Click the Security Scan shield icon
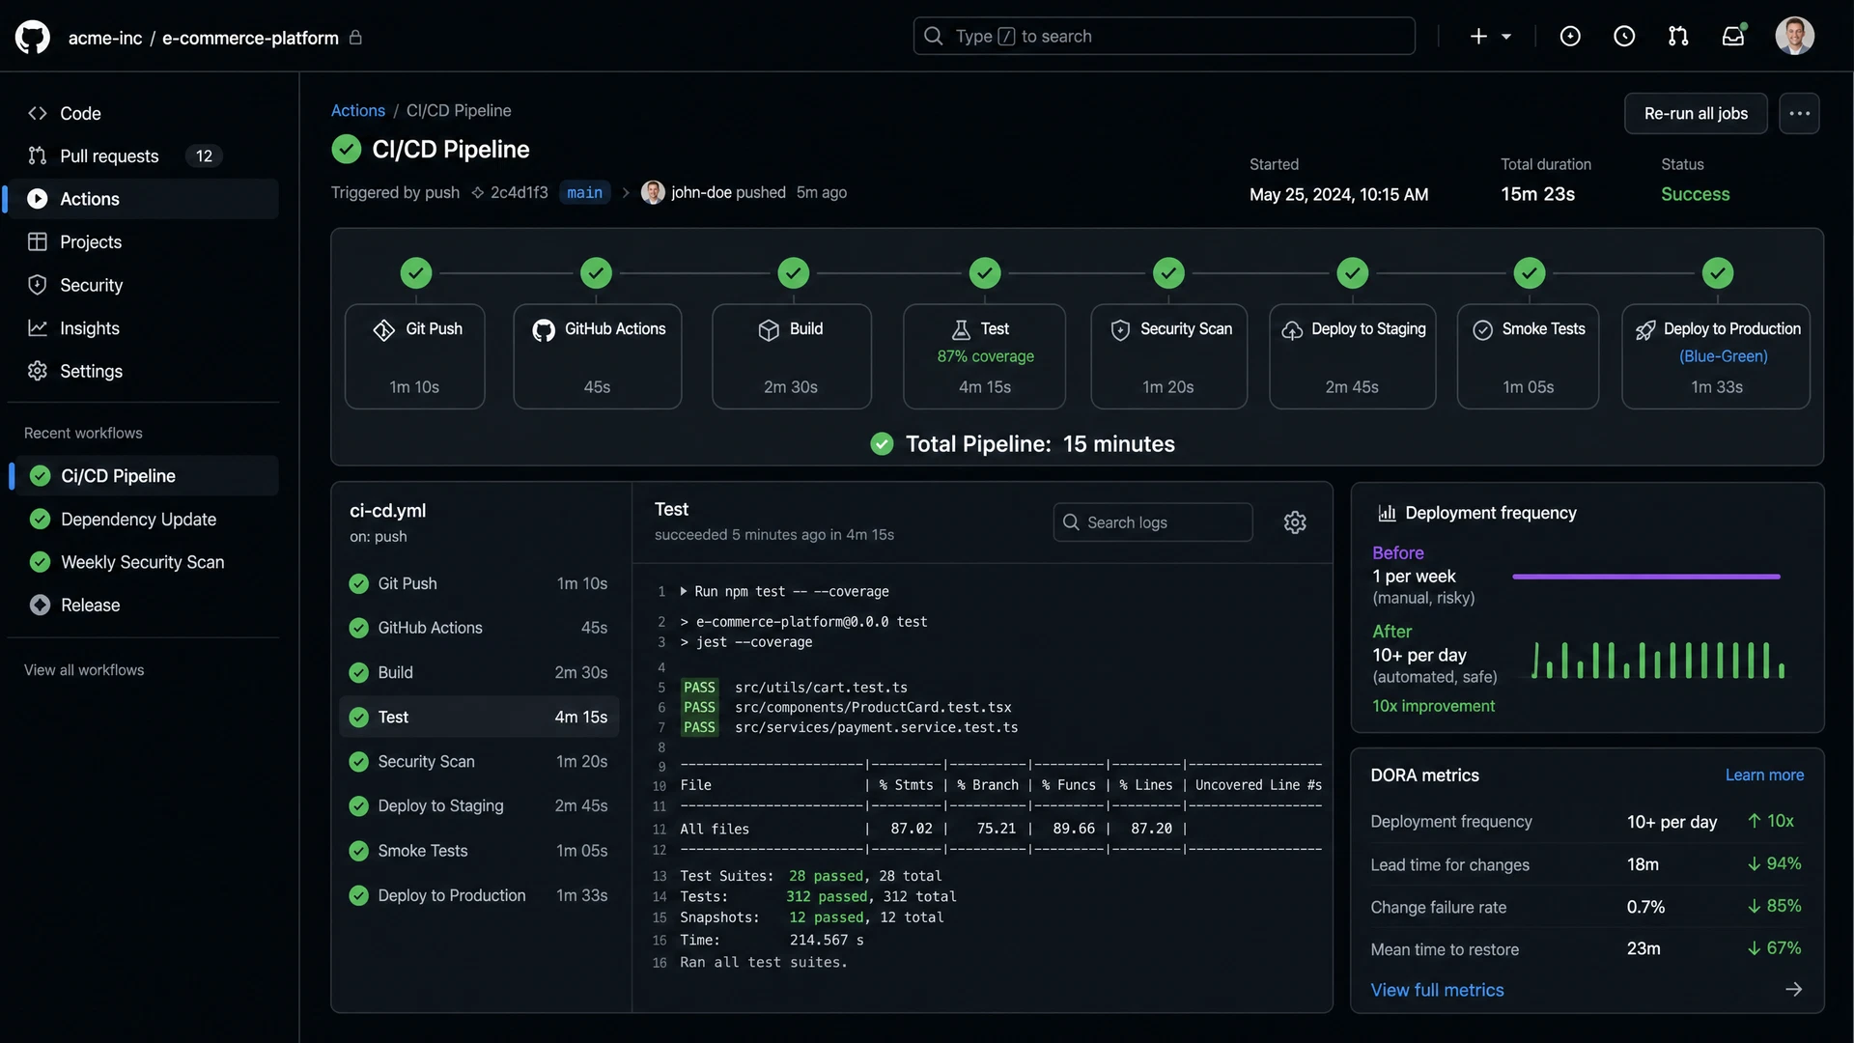 [x=1120, y=330]
